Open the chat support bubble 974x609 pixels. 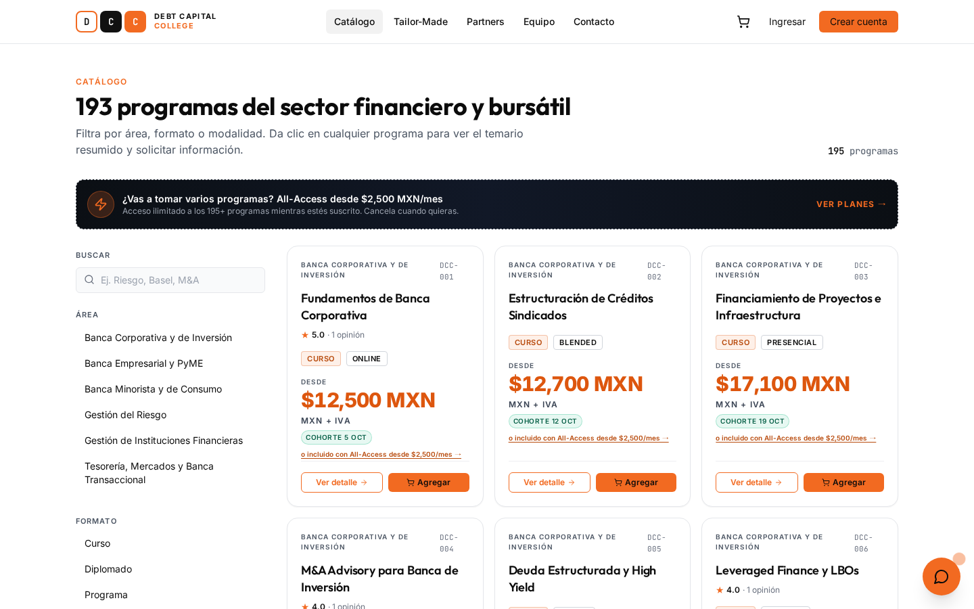coord(942,577)
